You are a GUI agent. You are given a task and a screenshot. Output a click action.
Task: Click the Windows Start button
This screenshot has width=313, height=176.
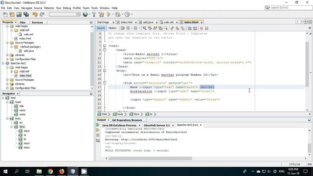point(5,171)
